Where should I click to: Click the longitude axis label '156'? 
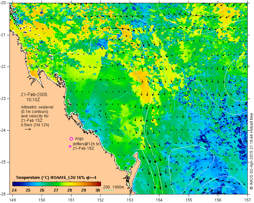(x=218, y=200)
